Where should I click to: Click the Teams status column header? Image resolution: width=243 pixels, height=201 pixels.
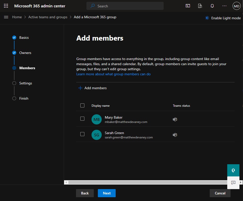pyautogui.click(x=181, y=106)
